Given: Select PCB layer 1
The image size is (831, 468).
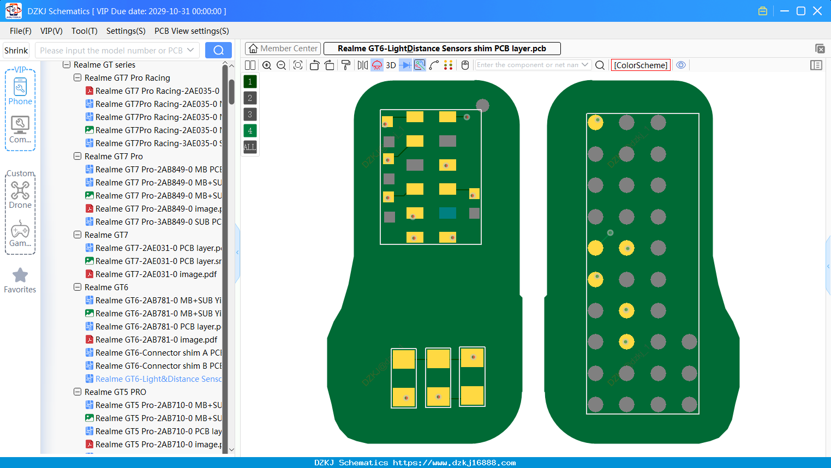Looking at the screenshot, I should (250, 82).
